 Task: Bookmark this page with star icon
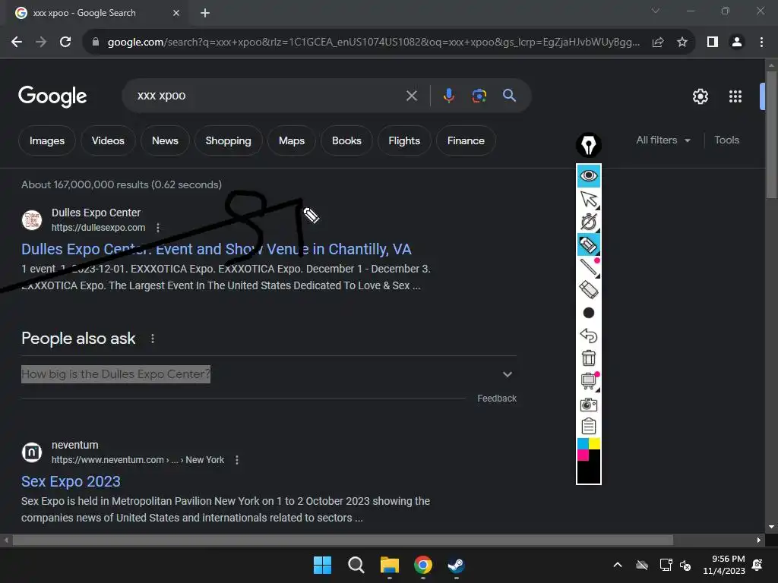pos(682,43)
